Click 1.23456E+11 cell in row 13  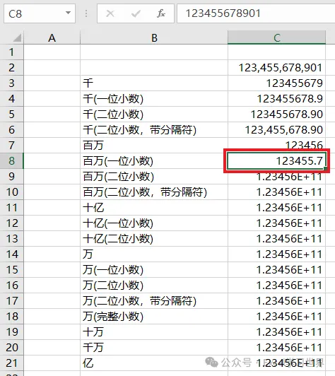[x=277, y=239]
